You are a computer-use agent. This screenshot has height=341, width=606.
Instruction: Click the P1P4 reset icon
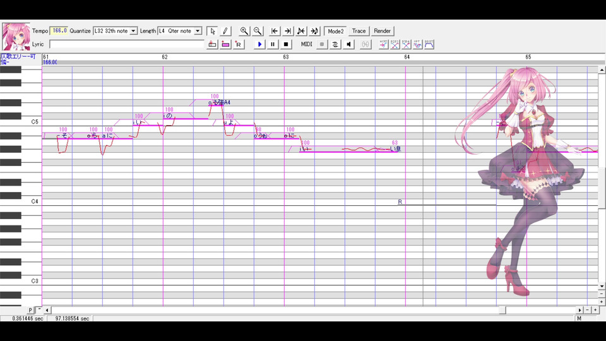(406, 44)
